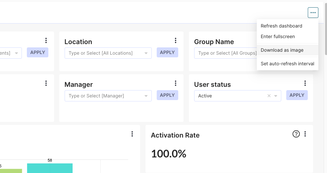This screenshot has width=327, height=173.
Task: Click the page vertical scrollbar thumb
Action: [326, 29]
